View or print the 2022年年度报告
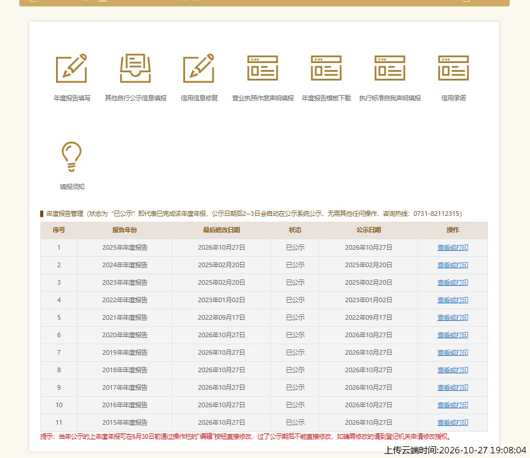The image size is (530, 458). pos(452,300)
